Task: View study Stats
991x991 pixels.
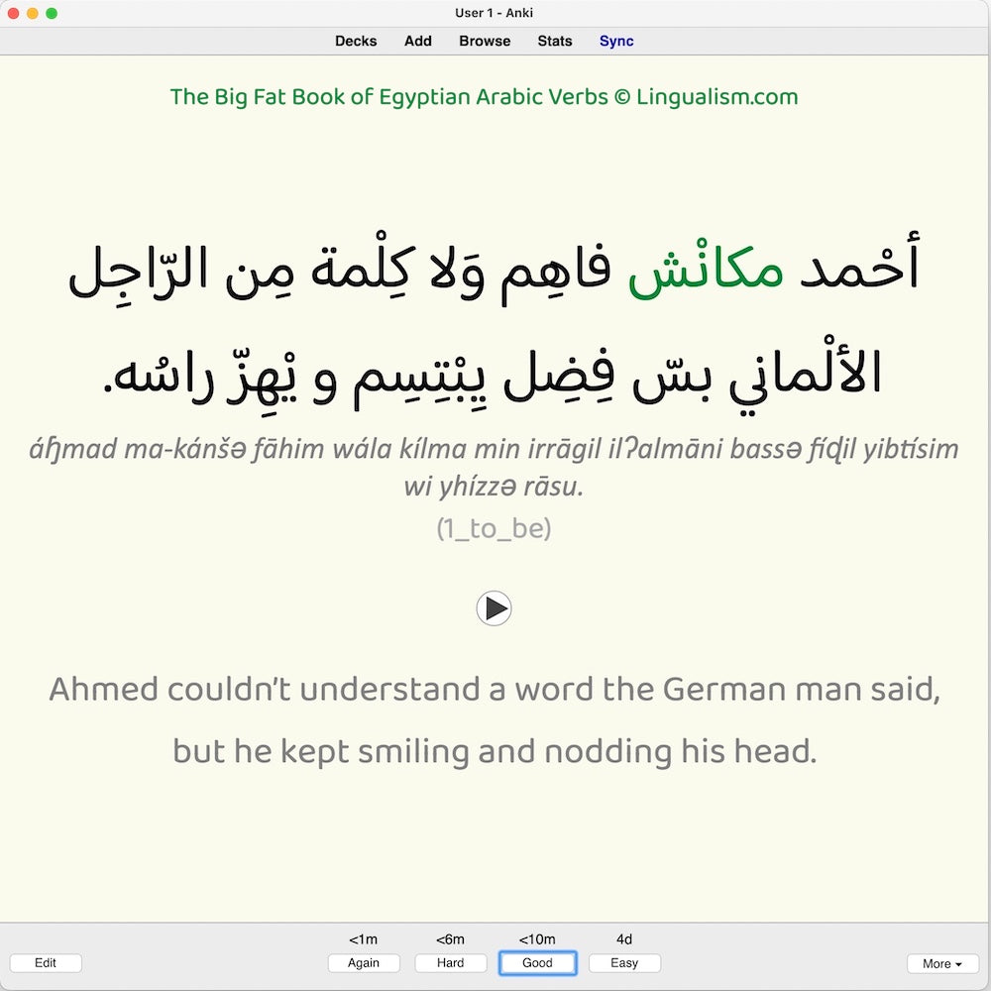Action: [x=554, y=41]
